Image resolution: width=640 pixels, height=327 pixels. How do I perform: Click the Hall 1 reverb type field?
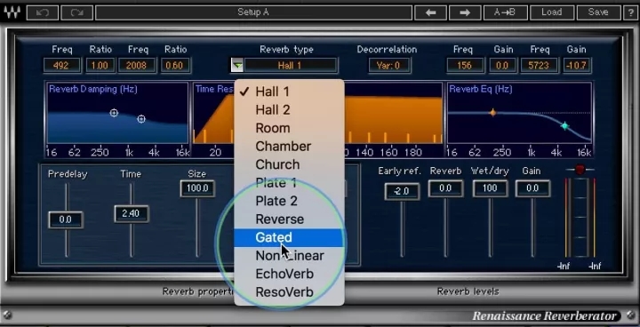coord(290,66)
